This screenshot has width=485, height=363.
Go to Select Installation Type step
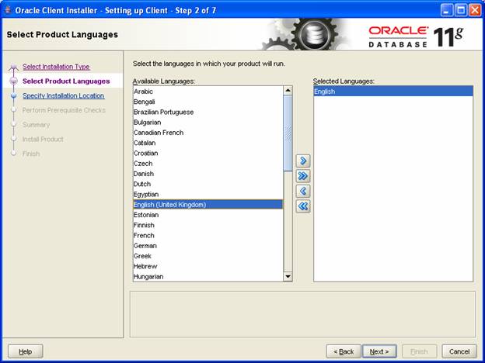tap(56, 67)
